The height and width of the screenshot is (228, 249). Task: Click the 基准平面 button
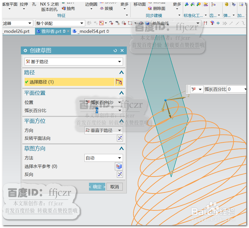coord(10,6)
